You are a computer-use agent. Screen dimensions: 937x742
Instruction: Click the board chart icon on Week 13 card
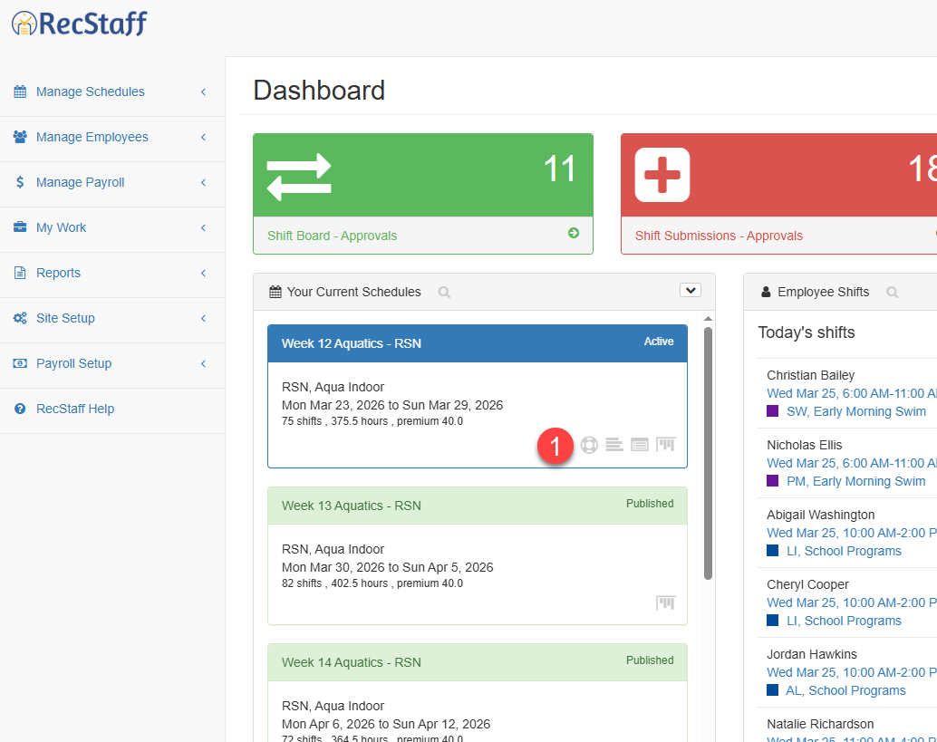coord(666,602)
